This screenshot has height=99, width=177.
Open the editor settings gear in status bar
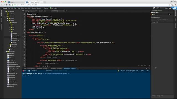149,66
